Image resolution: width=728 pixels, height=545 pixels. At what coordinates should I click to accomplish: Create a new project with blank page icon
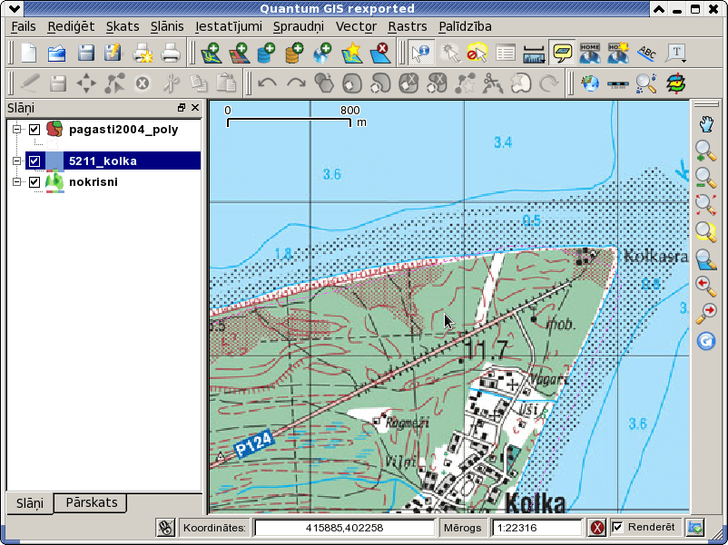(29, 53)
